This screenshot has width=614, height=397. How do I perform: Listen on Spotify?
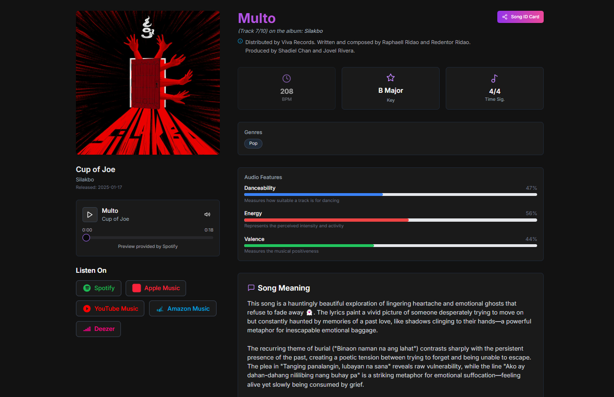pos(98,288)
